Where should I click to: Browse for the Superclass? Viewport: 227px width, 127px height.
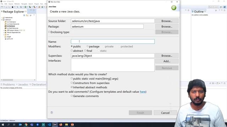(167, 56)
